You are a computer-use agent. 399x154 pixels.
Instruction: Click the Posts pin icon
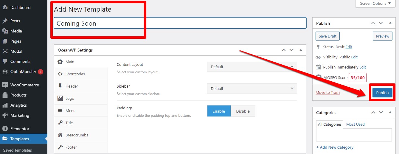(5, 21)
